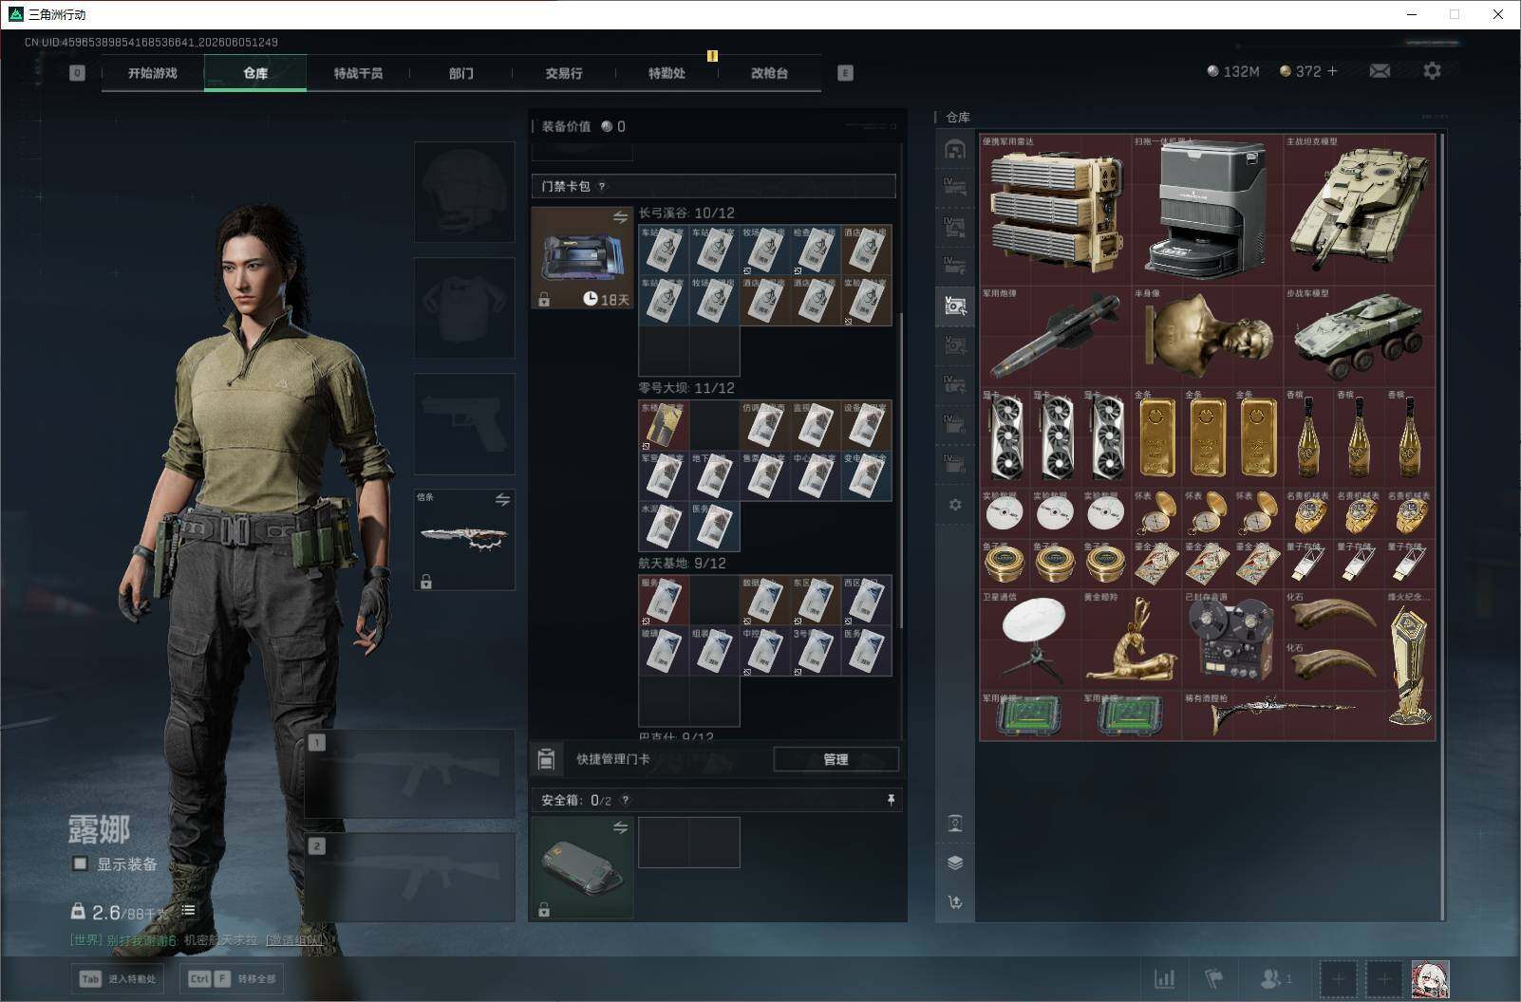This screenshot has height=1002, width=1521.
Task: Select the 黄金瞪羚 statue
Action: [x=1131, y=640]
